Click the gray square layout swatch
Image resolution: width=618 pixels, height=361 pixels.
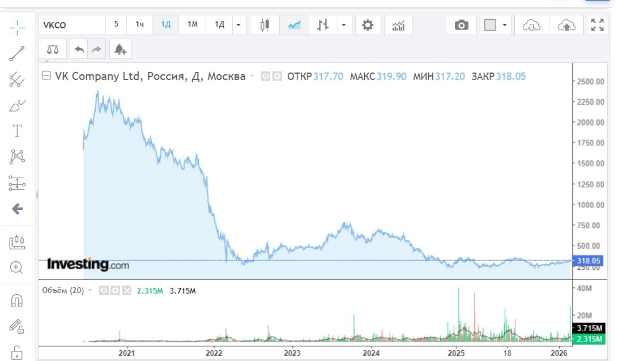(490, 26)
